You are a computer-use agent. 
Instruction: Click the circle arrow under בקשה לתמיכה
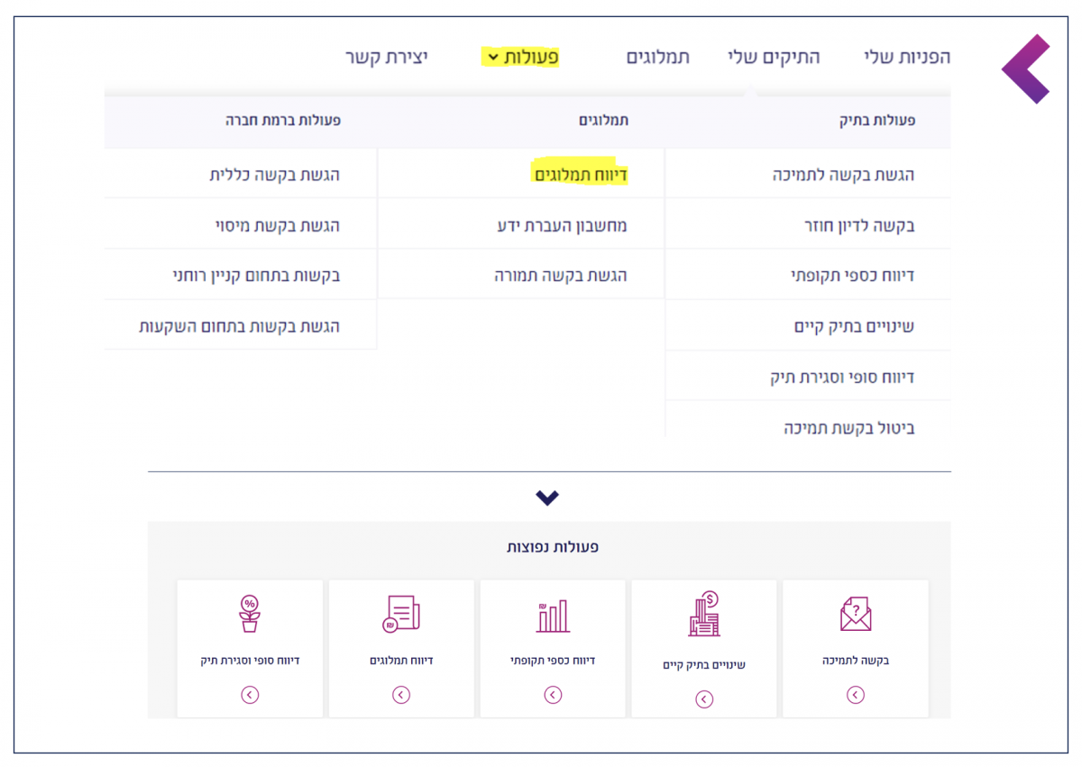click(x=856, y=695)
